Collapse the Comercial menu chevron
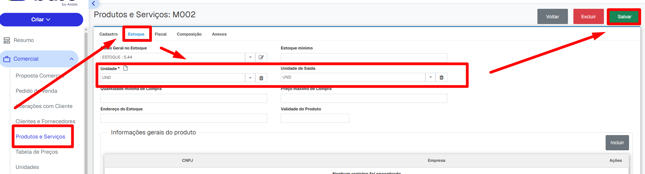This screenshot has height=174, width=645. click(72, 59)
